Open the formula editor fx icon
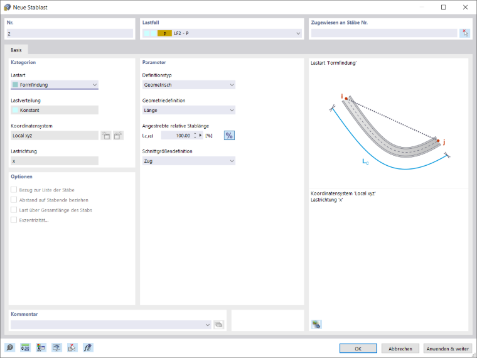This screenshot has height=358, width=477. click(88, 347)
